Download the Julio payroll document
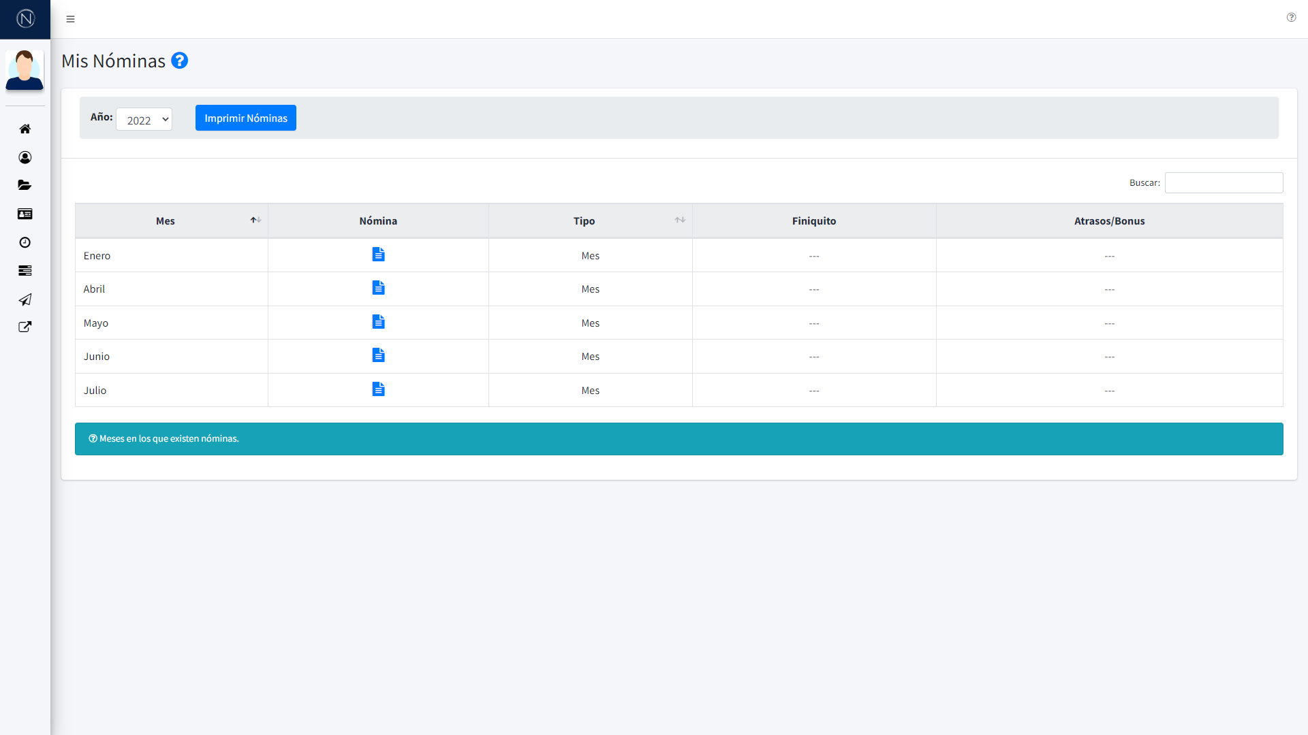Screen dimensions: 1308x735 pyautogui.click(x=378, y=389)
